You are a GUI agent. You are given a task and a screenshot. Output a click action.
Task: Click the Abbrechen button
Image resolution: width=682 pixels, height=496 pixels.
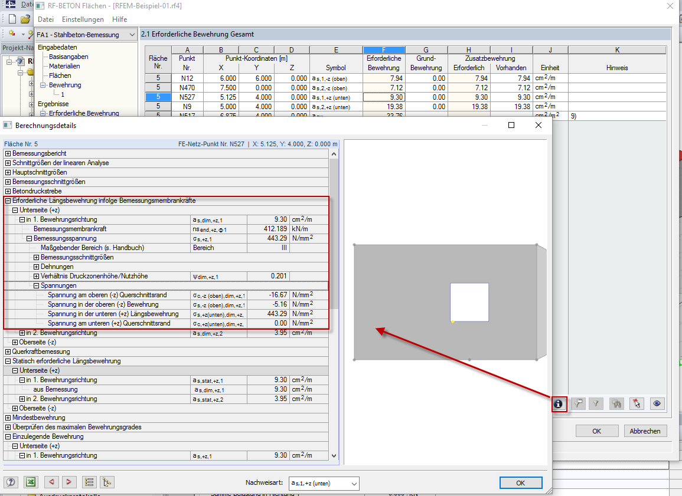coord(645,431)
